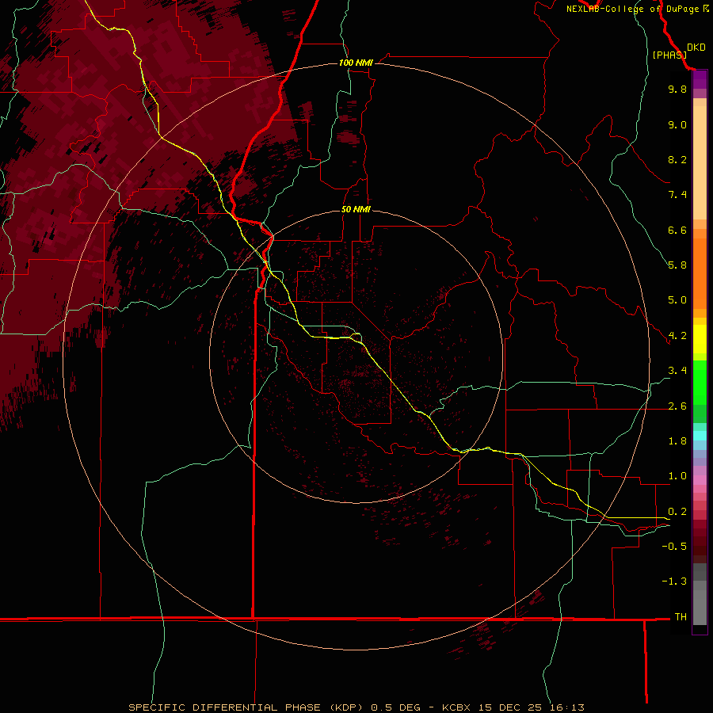Click the 6.6 legend value

click(677, 230)
